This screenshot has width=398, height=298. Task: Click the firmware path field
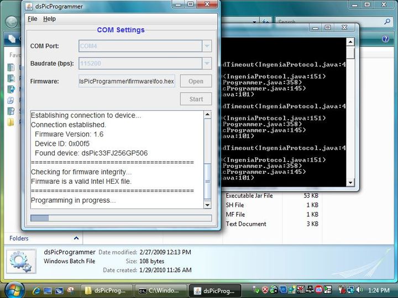127,81
